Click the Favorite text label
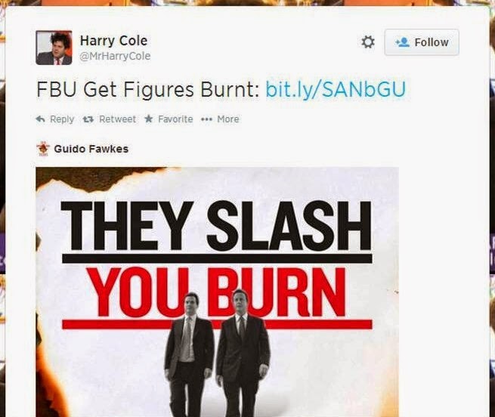495x417 pixels. (175, 119)
